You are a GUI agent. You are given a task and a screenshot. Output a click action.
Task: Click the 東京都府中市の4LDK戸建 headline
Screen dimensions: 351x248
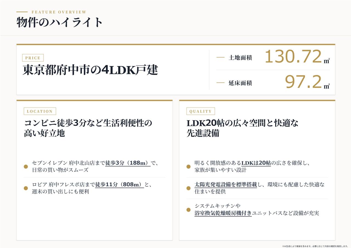tap(90, 70)
